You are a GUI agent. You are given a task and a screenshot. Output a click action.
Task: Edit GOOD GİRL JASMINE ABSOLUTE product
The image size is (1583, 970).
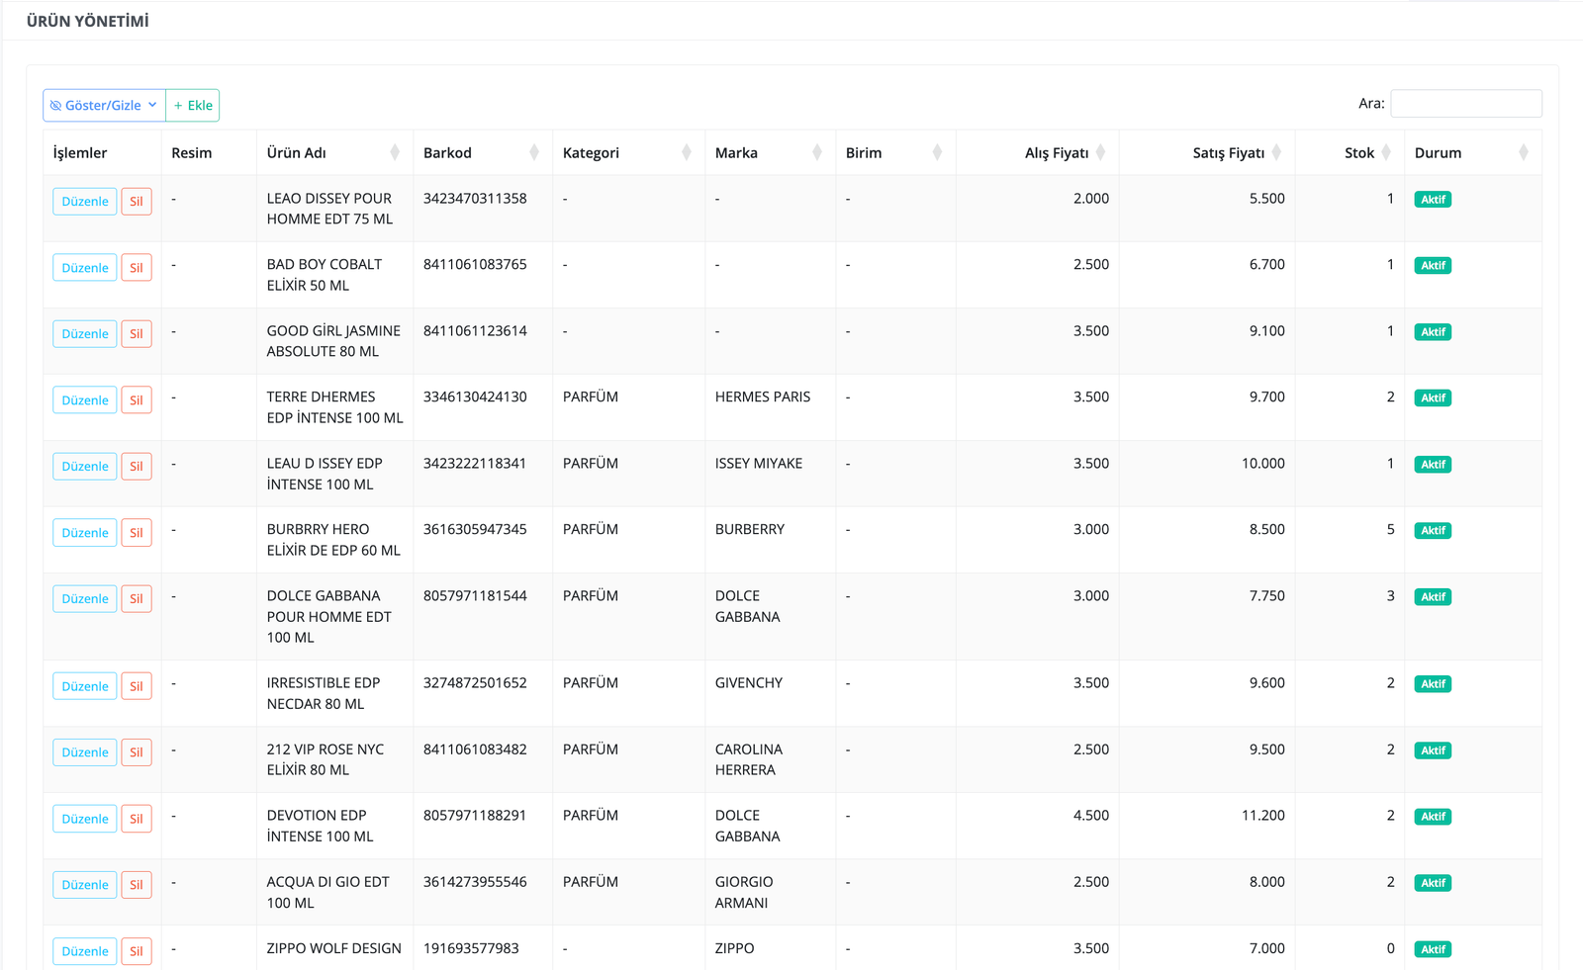(85, 334)
